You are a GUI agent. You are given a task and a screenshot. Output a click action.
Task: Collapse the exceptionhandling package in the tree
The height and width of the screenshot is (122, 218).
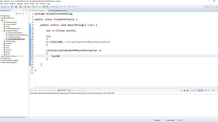[x=2, y=31]
